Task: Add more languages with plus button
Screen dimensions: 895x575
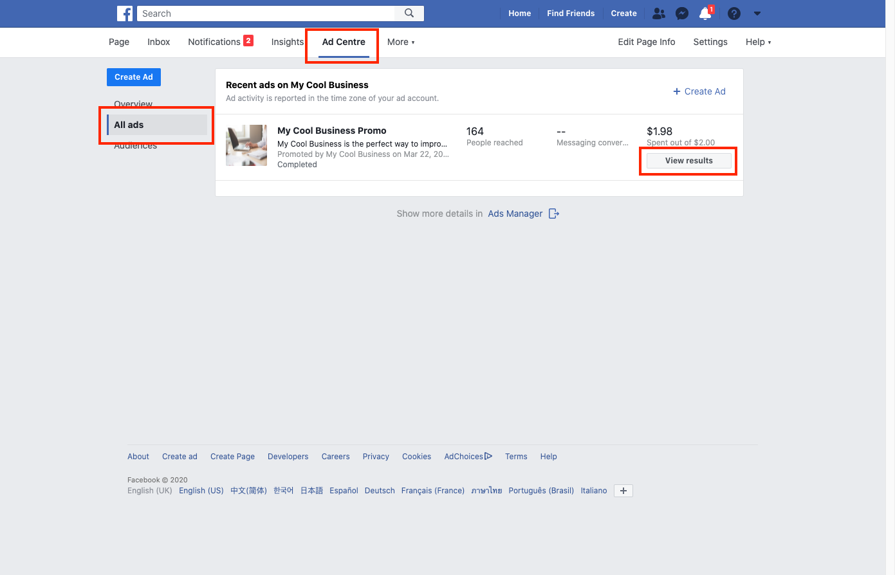Action: [x=623, y=491]
